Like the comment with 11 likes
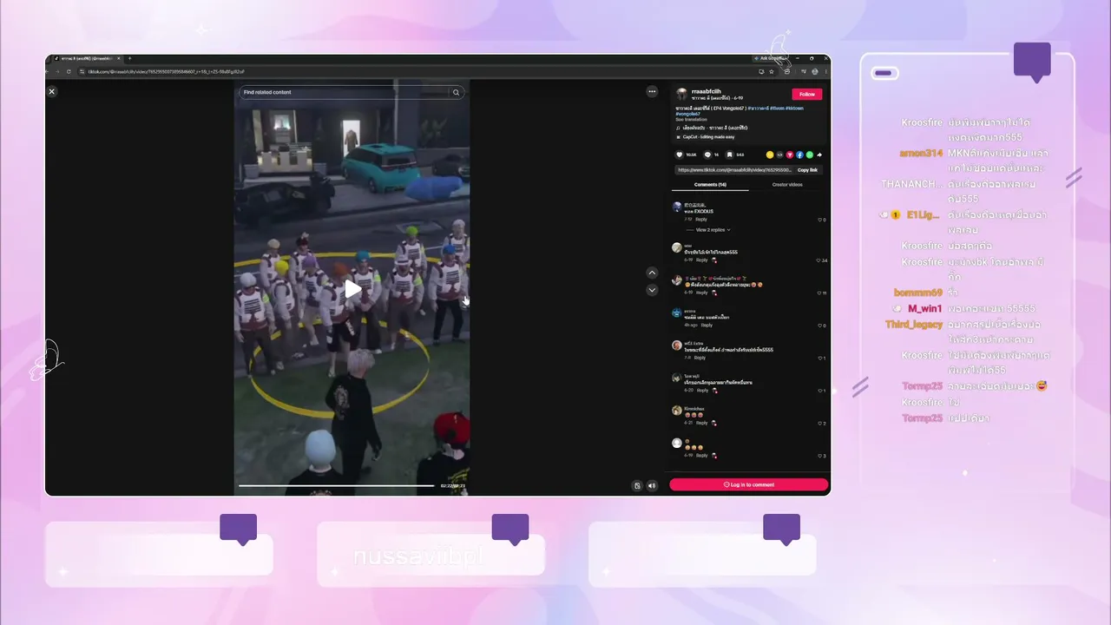The image size is (1111, 625). pyautogui.click(x=818, y=293)
